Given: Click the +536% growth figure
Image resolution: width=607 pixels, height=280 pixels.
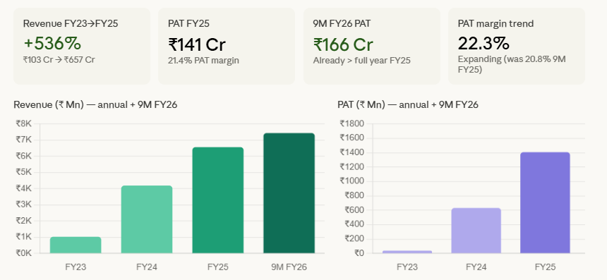Looking at the screenshot, I should [x=52, y=44].
